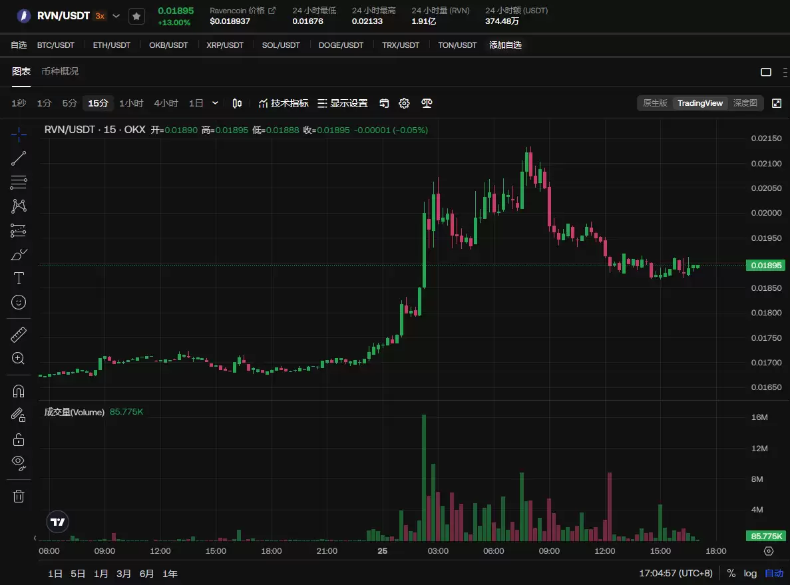Screen dimensions: 790x585
Task: Select the trend line drawing tool
Action: [19, 158]
